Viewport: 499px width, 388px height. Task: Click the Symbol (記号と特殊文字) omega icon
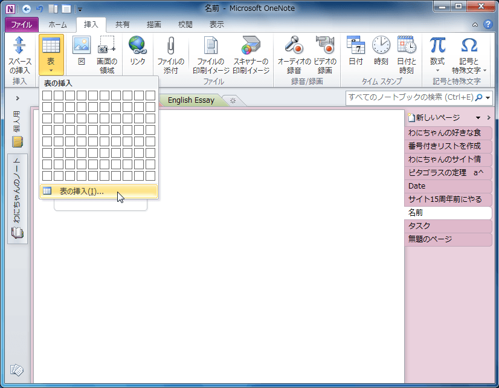click(x=469, y=45)
